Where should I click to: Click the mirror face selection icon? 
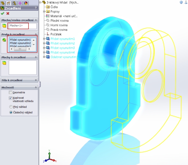(x=4, y=26)
